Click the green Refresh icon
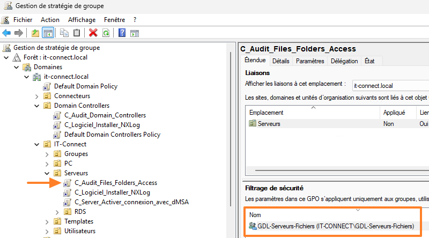The height and width of the screenshot is (238, 429). click(x=106, y=33)
